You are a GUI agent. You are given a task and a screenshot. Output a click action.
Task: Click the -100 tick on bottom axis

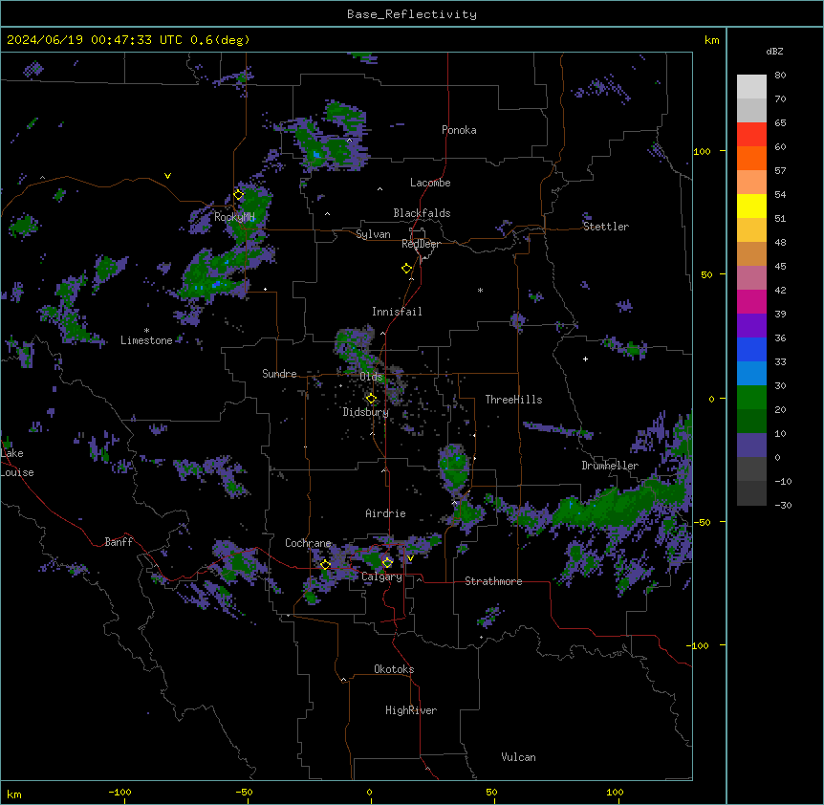coord(119,792)
